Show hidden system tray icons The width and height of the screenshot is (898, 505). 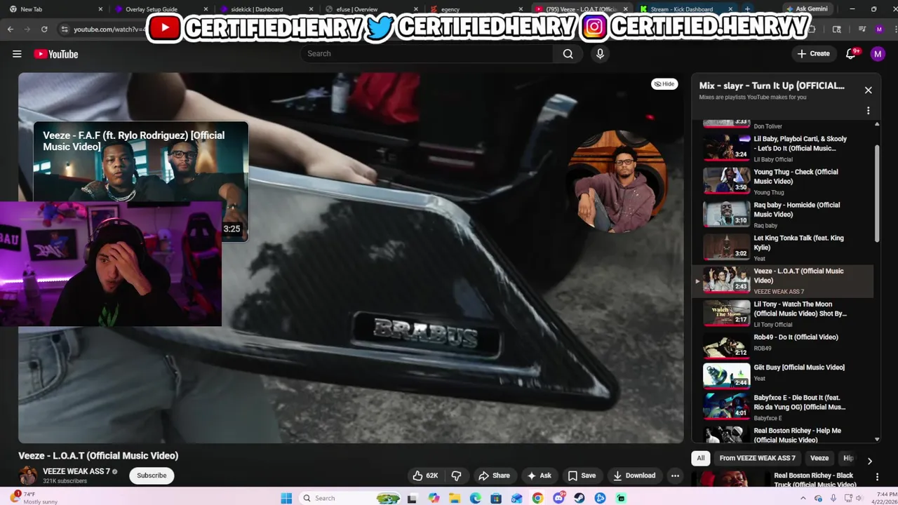click(x=803, y=498)
